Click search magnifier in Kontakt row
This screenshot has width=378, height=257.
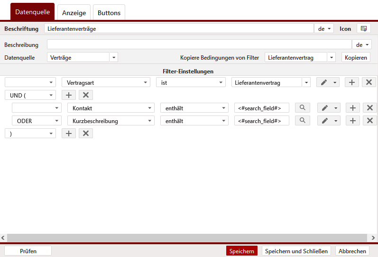click(303, 108)
